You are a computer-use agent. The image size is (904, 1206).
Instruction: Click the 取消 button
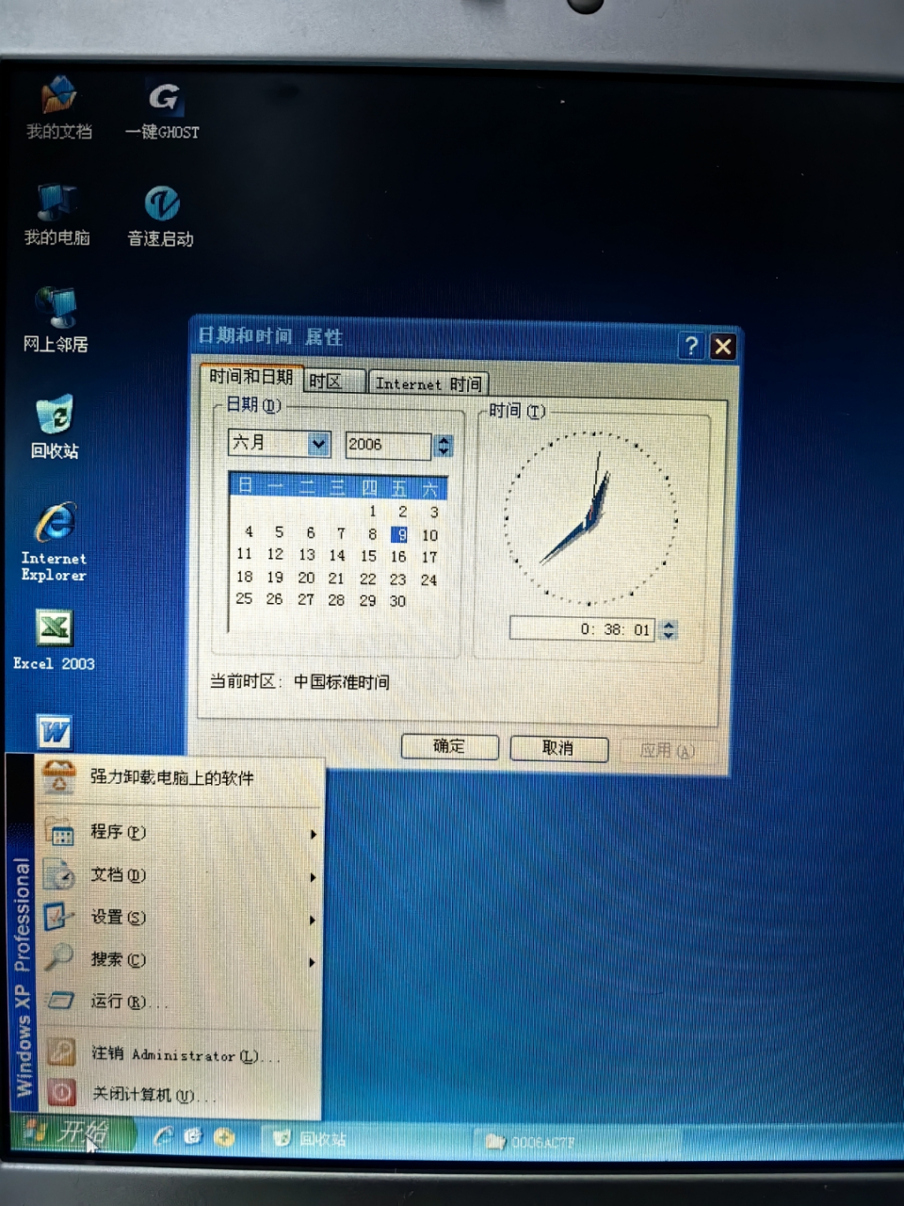tap(558, 746)
